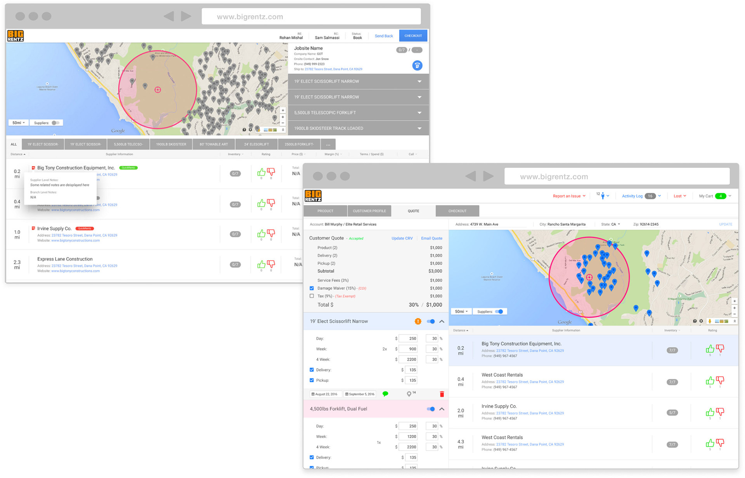This screenshot has height=478, width=745.
Task: Select the QUOTE tab
Action: pos(413,211)
